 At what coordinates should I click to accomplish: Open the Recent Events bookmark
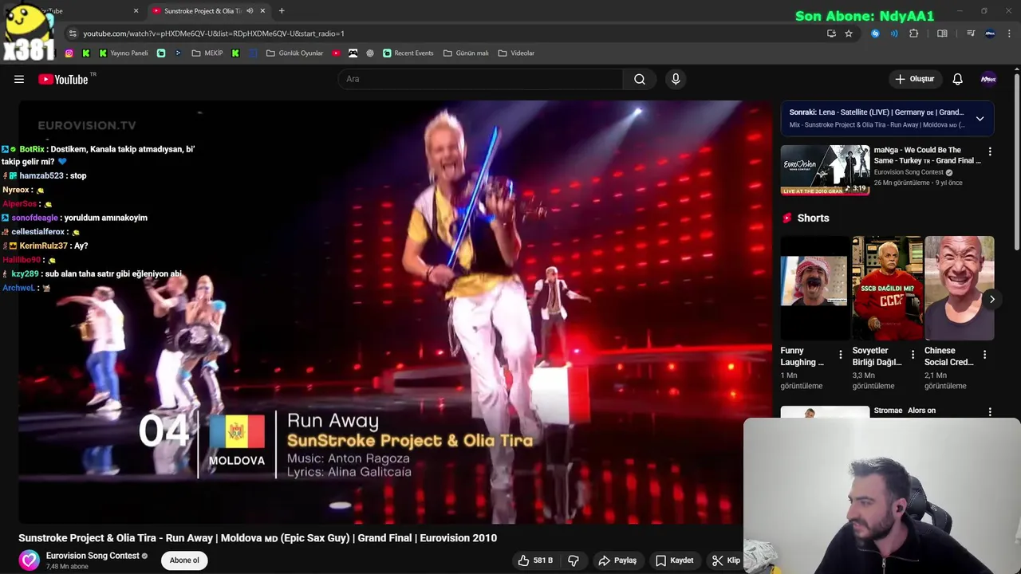click(x=408, y=53)
